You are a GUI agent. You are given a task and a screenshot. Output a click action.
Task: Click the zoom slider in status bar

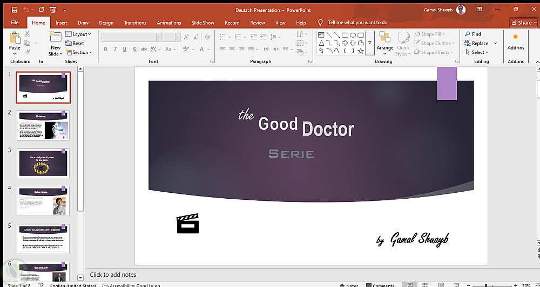pos(492,285)
